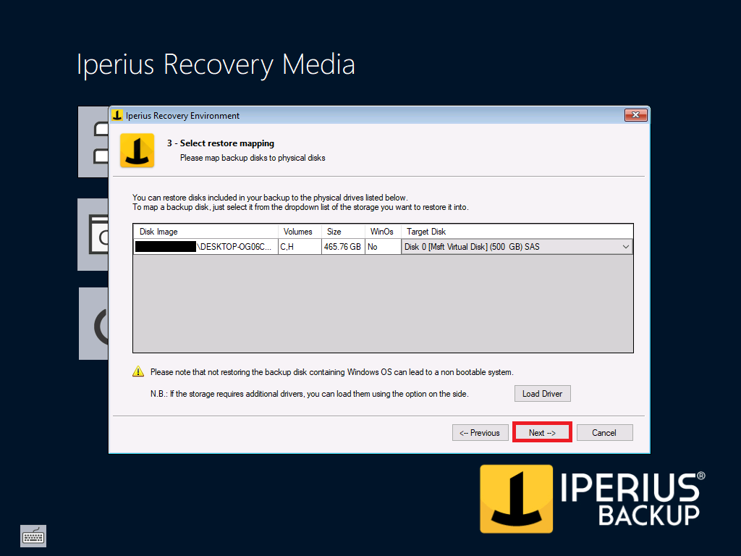Click the top tile behind the dialog

[x=93, y=142]
